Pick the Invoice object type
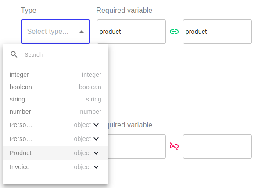Screen dimensions: 258x188 click(x=55, y=167)
